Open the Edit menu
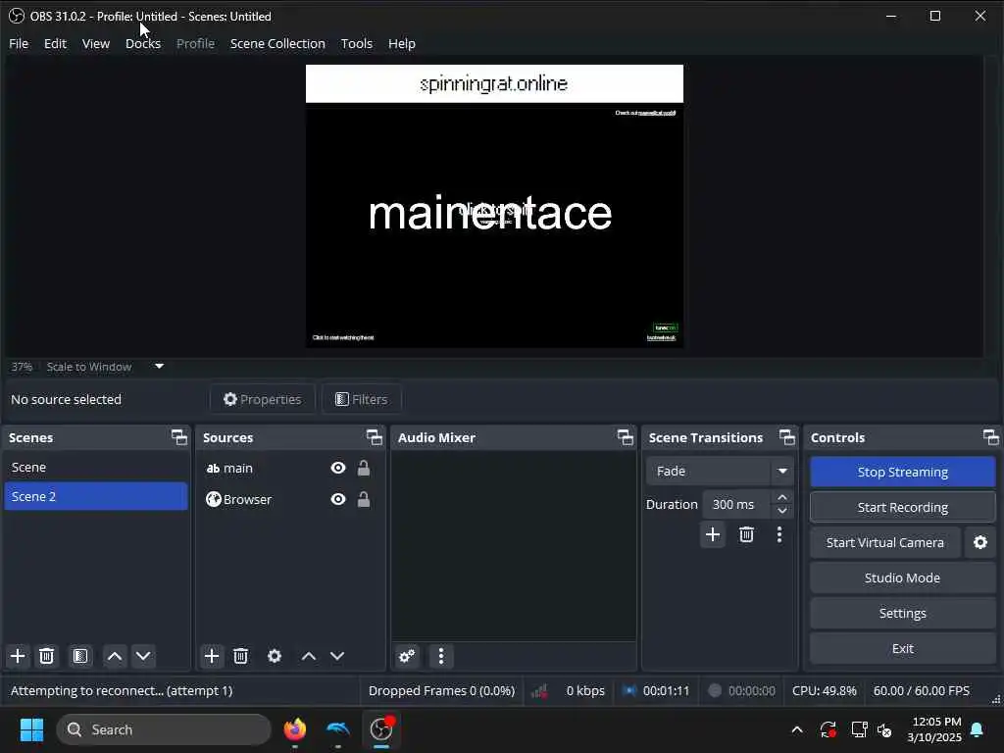This screenshot has height=753, width=1004. tap(55, 43)
